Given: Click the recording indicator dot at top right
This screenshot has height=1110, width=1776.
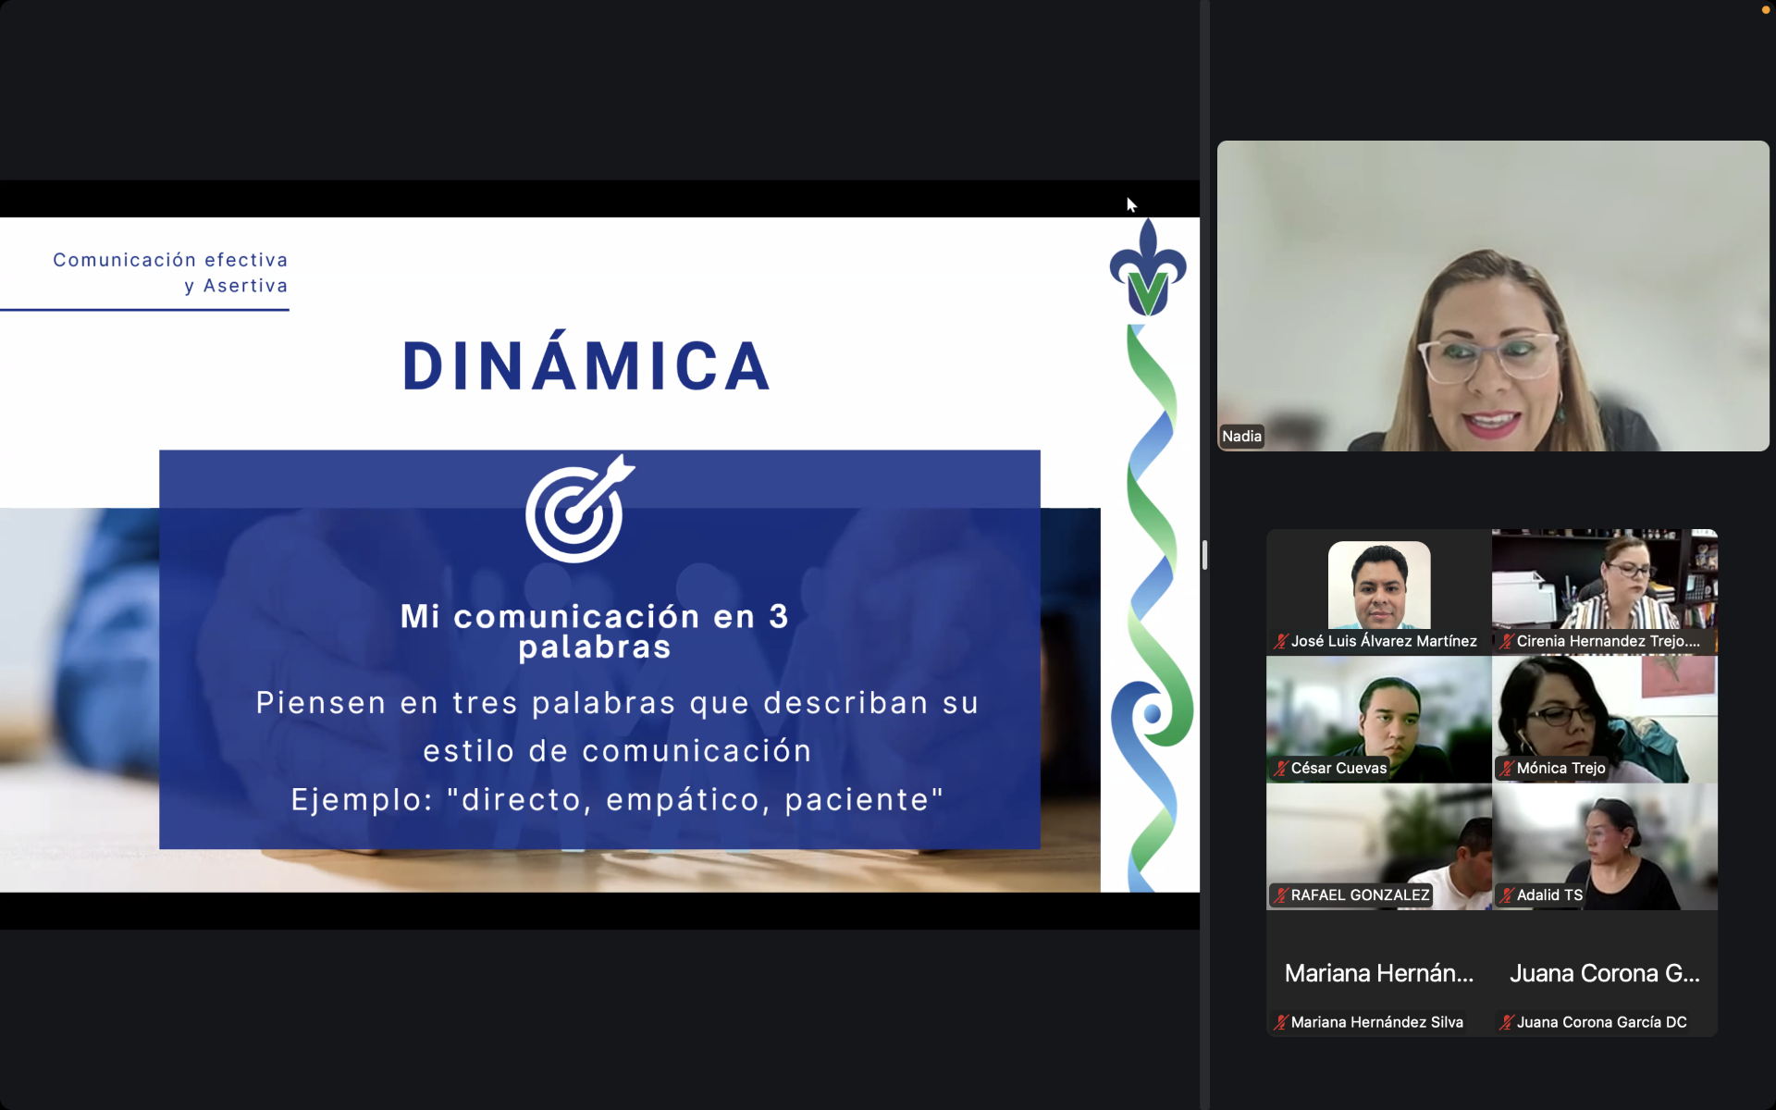Looking at the screenshot, I should (1766, 10).
